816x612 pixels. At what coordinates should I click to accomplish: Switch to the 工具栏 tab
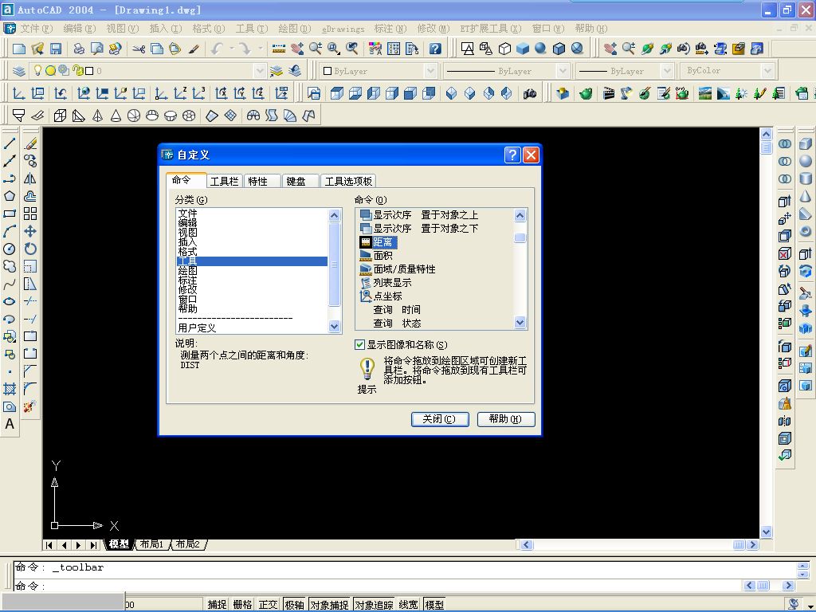point(224,181)
